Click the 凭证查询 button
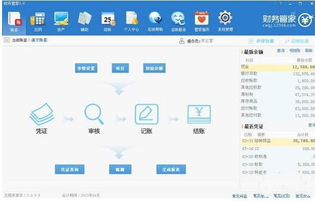This screenshot has width=315, height=203. click(70, 170)
